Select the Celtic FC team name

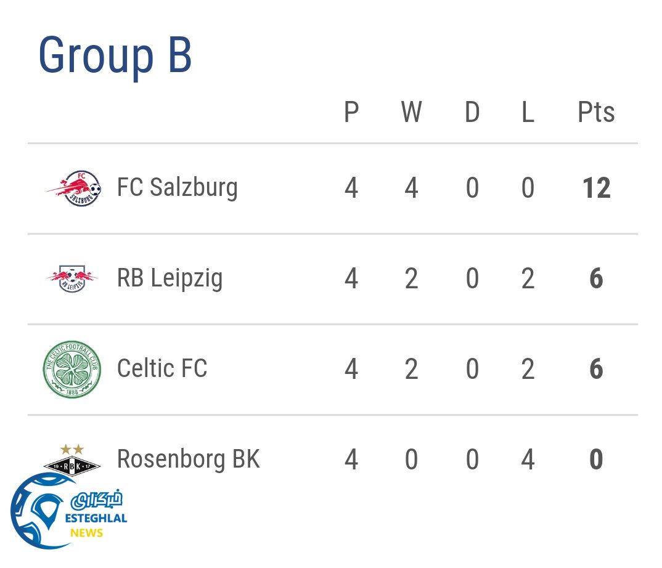click(162, 369)
